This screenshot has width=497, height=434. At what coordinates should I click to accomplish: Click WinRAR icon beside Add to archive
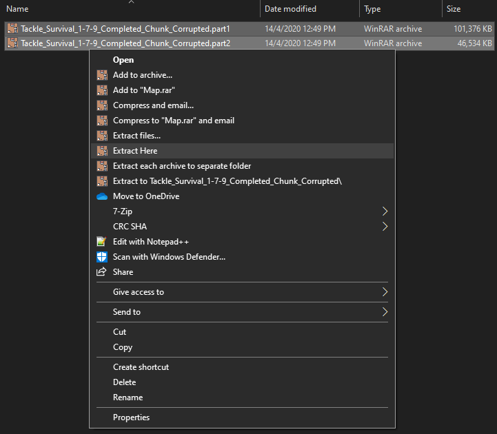pos(101,75)
